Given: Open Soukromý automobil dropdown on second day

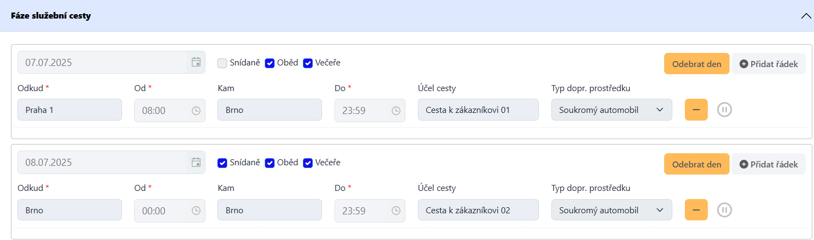Looking at the screenshot, I should point(611,209).
